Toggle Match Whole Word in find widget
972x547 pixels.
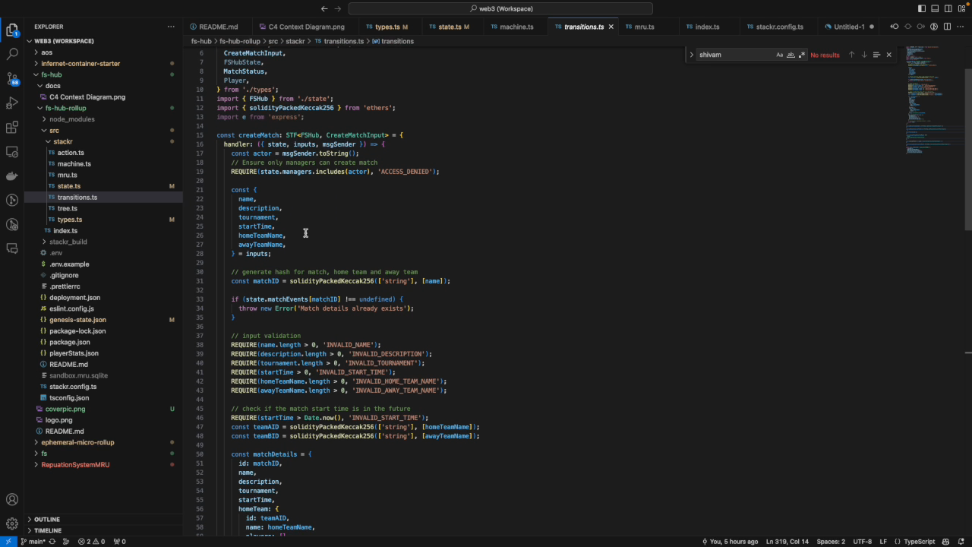coord(791,55)
